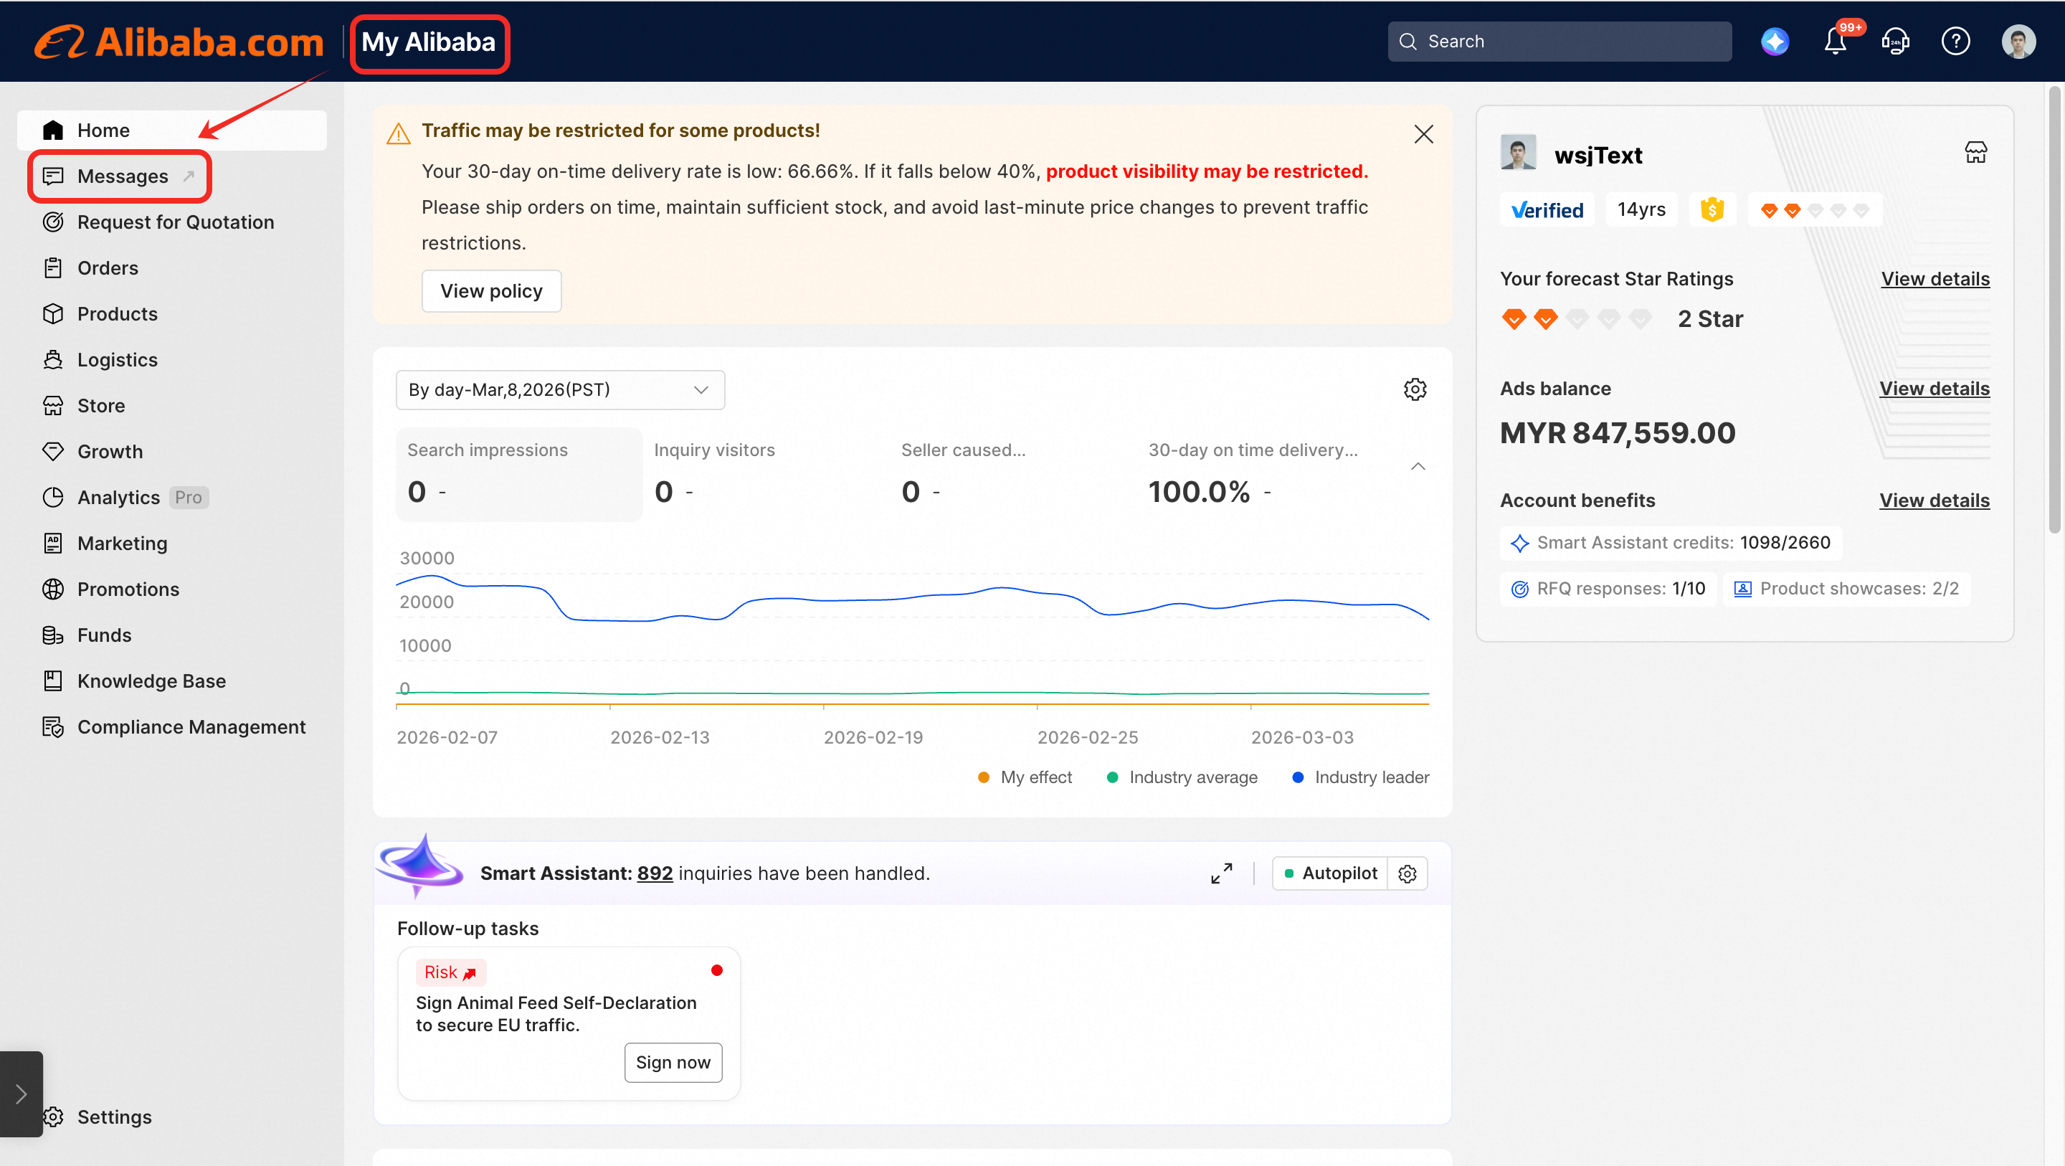Image resolution: width=2065 pixels, height=1166 pixels.
Task: Click the My Alibaba header title
Action: click(x=429, y=42)
